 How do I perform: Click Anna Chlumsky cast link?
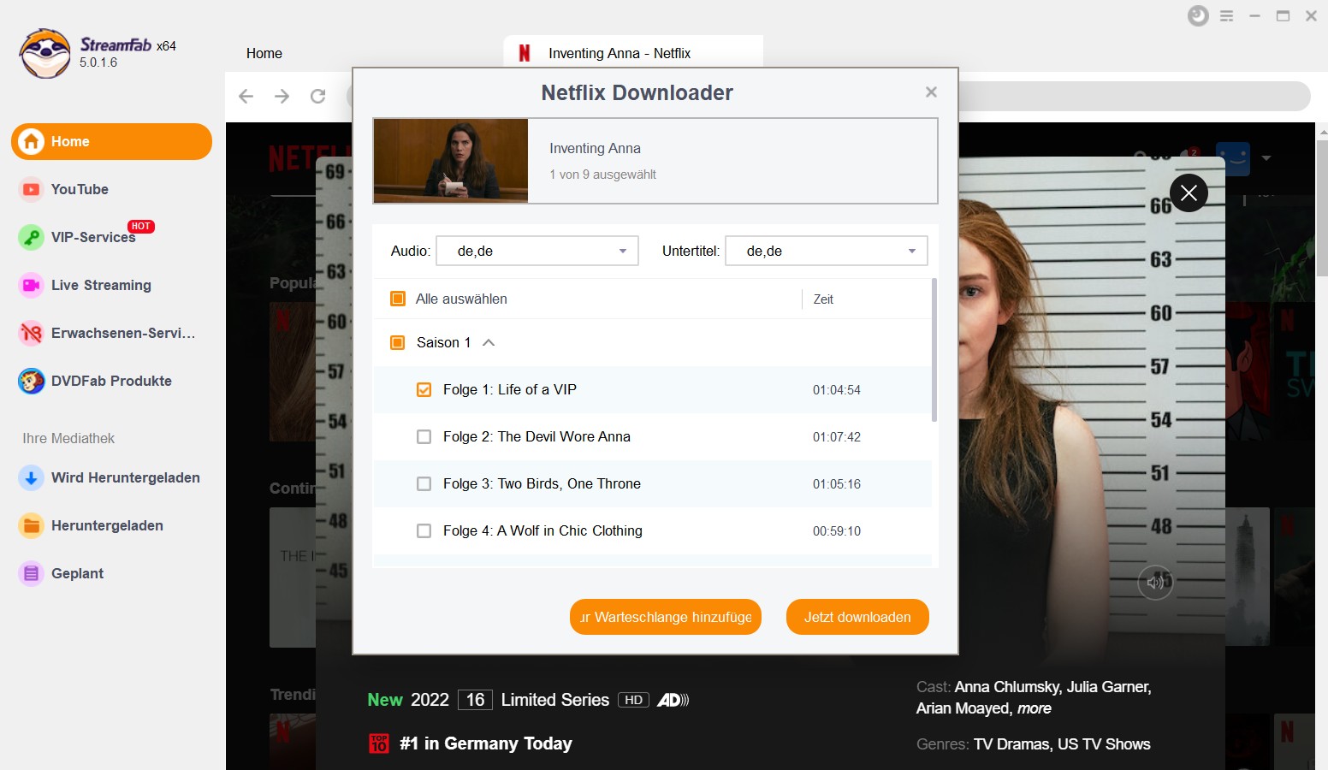[x=1007, y=687]
